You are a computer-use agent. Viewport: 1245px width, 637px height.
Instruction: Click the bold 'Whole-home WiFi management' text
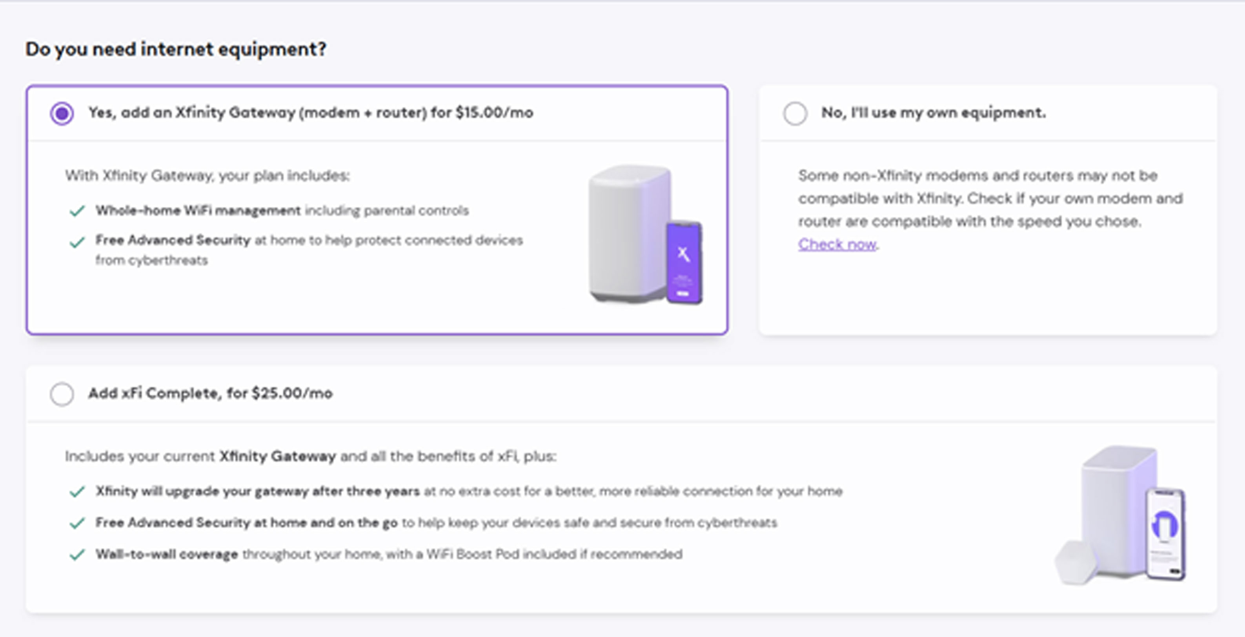click(198, 210)
